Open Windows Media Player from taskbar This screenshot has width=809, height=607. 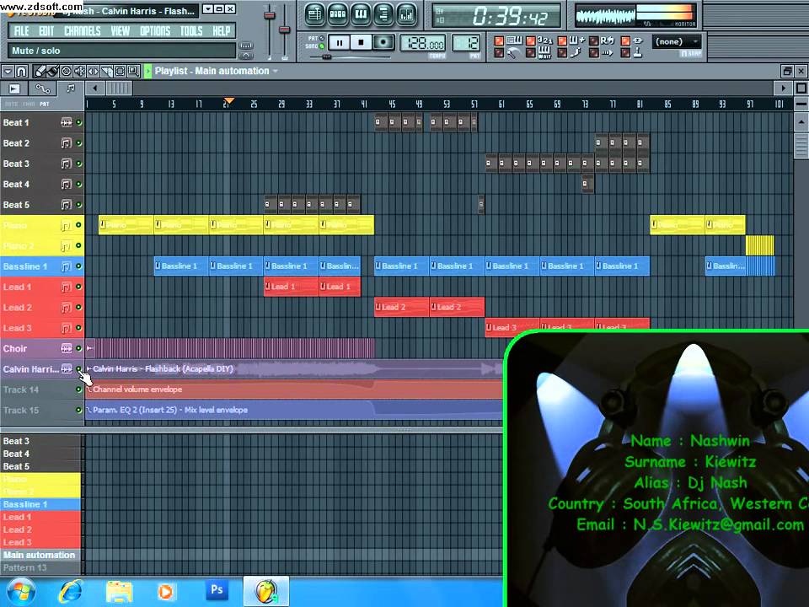[166, 592]
